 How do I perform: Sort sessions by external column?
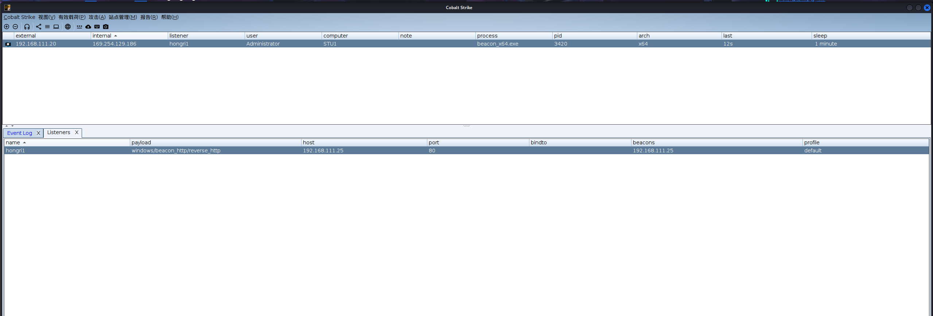pos(52,36)
